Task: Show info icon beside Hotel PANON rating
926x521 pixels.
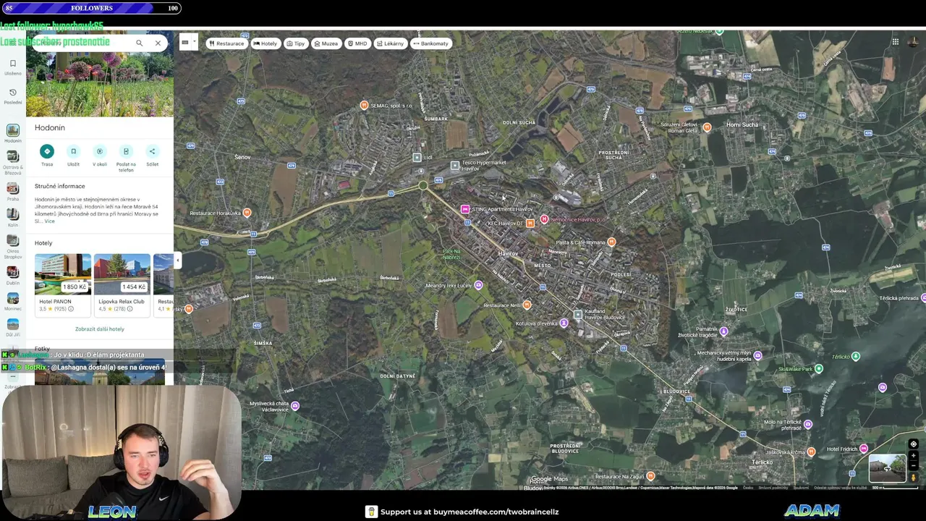Action: coord(71,309)
